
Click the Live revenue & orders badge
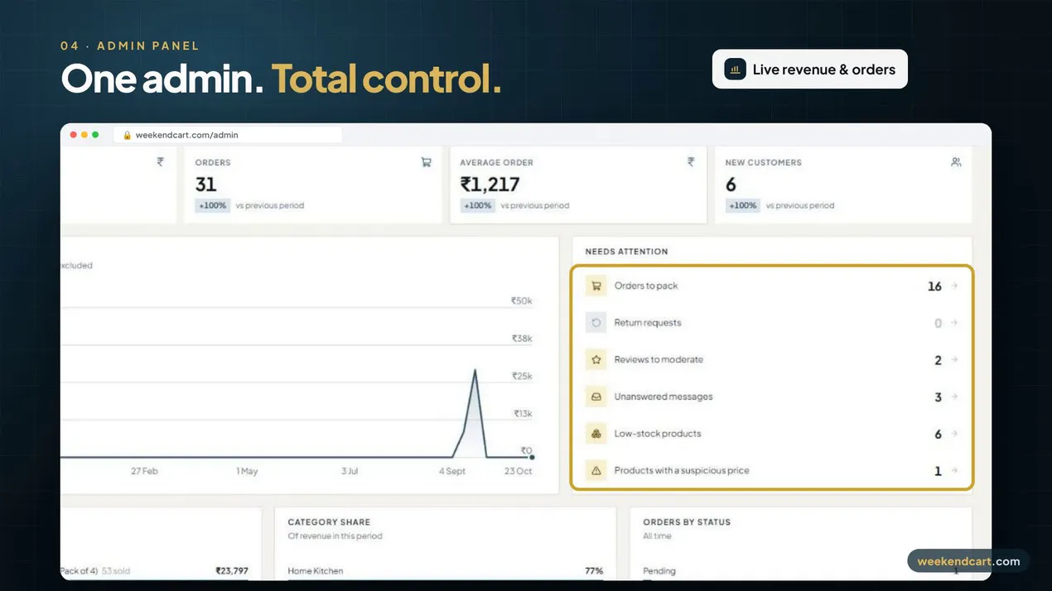tap(810, 70)
